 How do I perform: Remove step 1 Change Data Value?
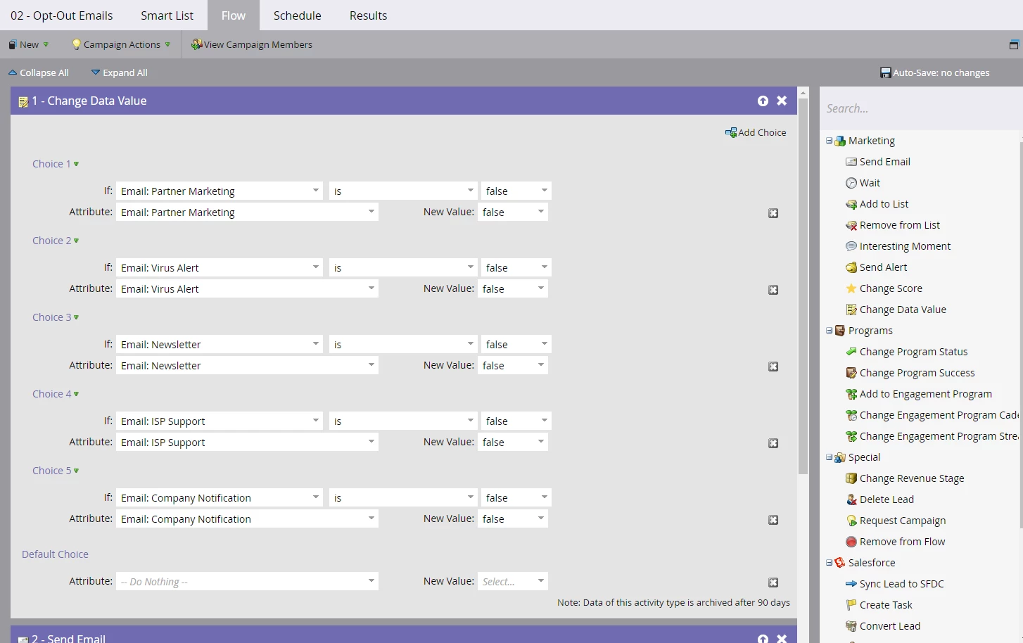pos(782,101)
